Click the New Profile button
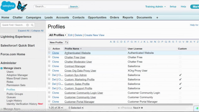The image size is (199, 112). 56,42
